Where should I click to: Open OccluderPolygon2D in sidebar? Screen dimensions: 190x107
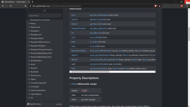38,83
